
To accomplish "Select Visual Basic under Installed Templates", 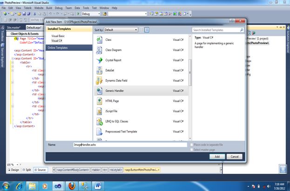I will [58, 36].
